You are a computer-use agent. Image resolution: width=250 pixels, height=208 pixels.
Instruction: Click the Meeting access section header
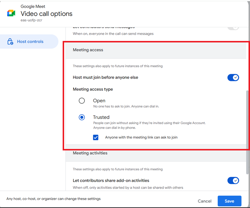click(x=88, y=50)
